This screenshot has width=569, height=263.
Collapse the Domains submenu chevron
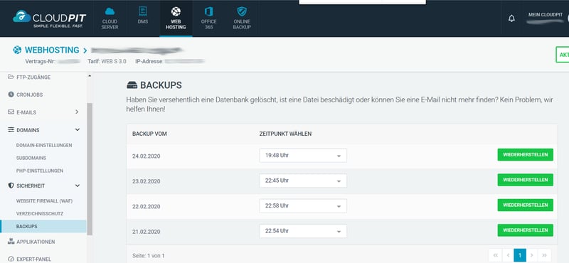(78, 129)
